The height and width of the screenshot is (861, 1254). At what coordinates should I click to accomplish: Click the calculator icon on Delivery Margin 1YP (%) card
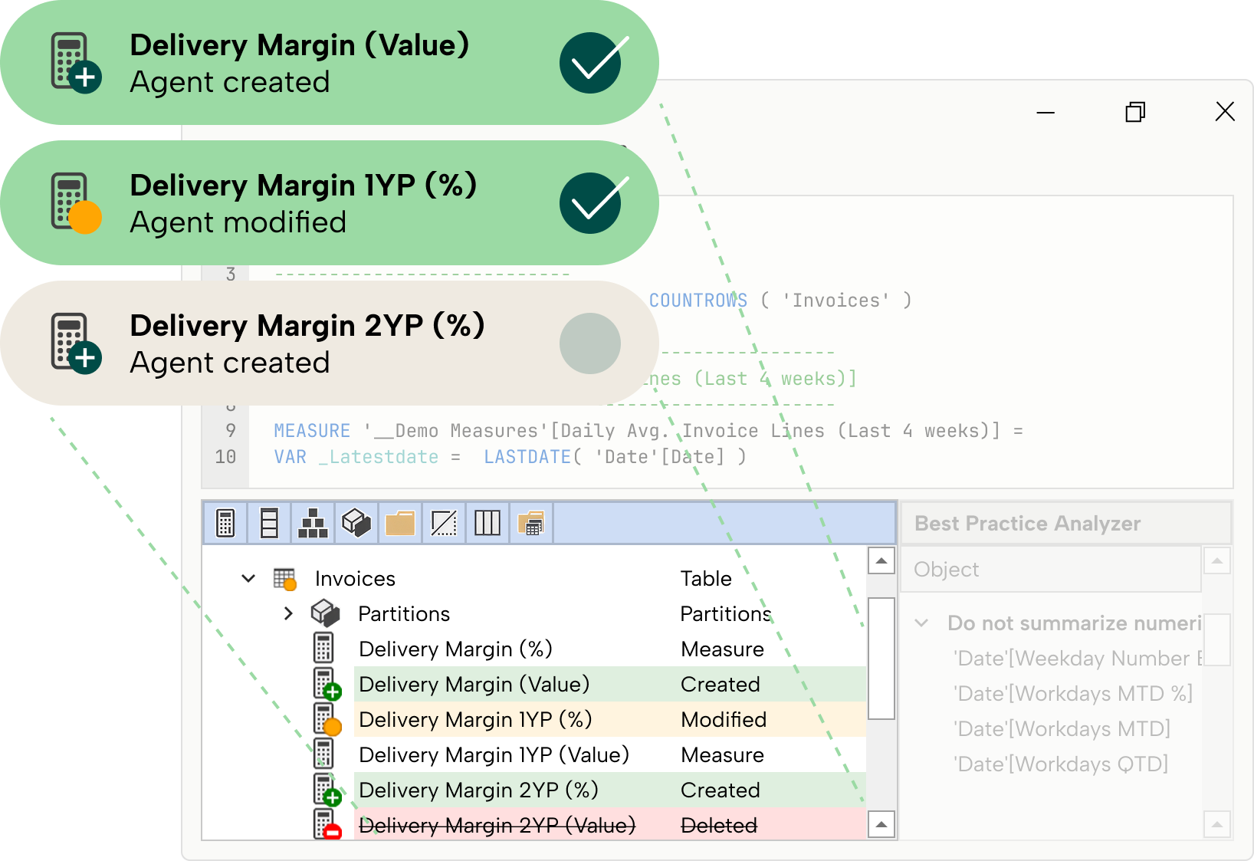pos(75,203)
